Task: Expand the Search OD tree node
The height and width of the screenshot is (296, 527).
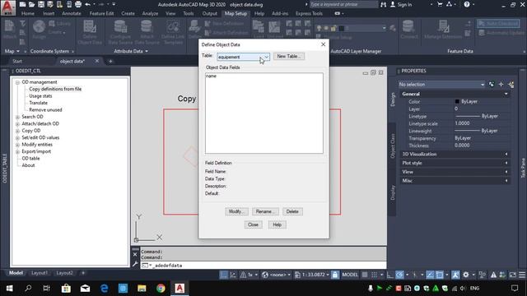Action: pyautogui.click(x=17, y=117)
